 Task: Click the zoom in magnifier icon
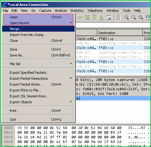point(126,17)
